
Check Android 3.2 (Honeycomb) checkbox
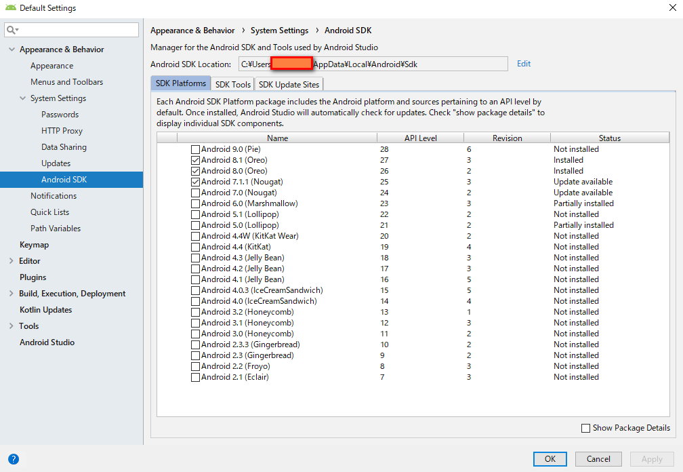pos(195,313)
